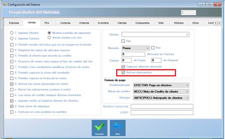Uncheck Usar notas de empaque
Image resolution: width=225 pixels, height=139 pixels.
[12, 106]
